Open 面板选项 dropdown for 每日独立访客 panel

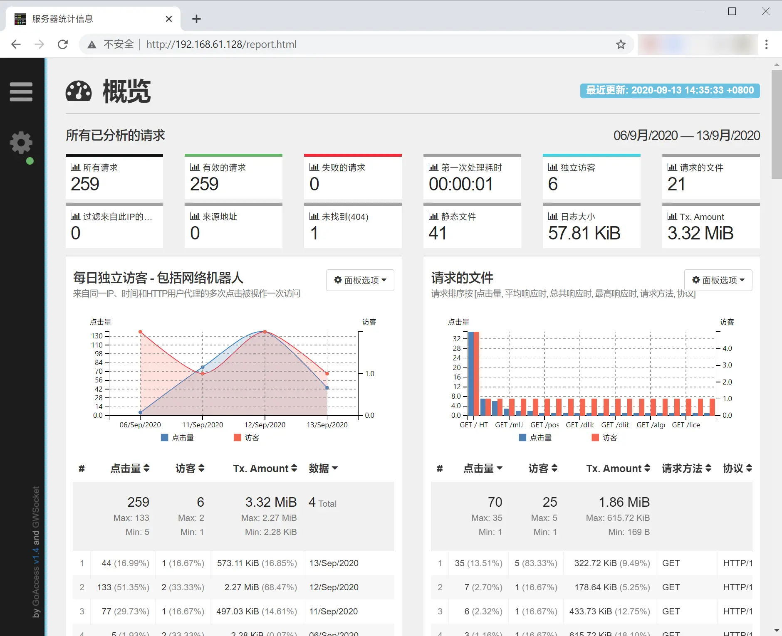[x=359, y=280]
